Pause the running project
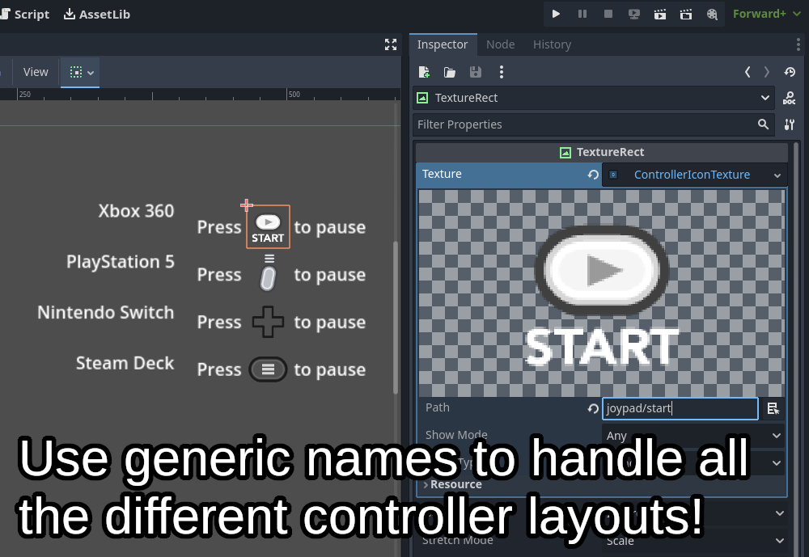809x557 pixels. (x=582, y=14)
